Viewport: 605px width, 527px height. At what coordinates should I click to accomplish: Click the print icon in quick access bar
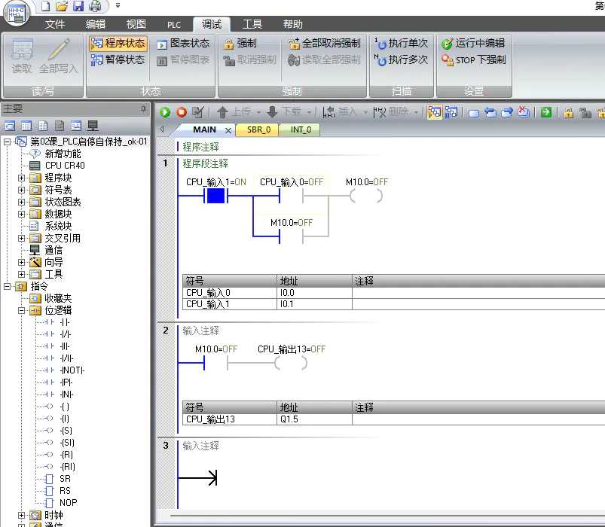(95, 6)
